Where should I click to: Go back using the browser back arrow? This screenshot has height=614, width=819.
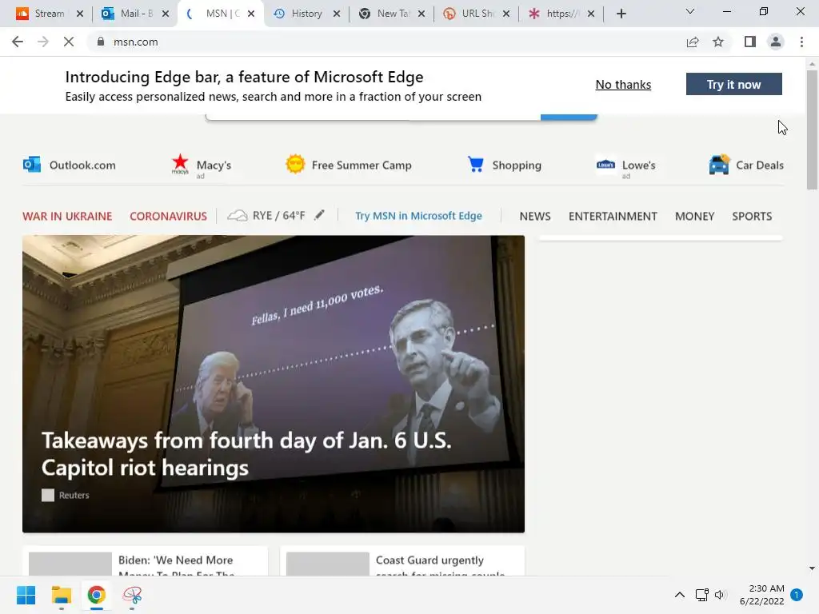click(18, 42)
